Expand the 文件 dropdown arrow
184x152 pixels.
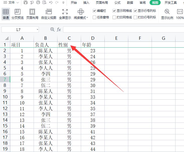pos(18,3)
